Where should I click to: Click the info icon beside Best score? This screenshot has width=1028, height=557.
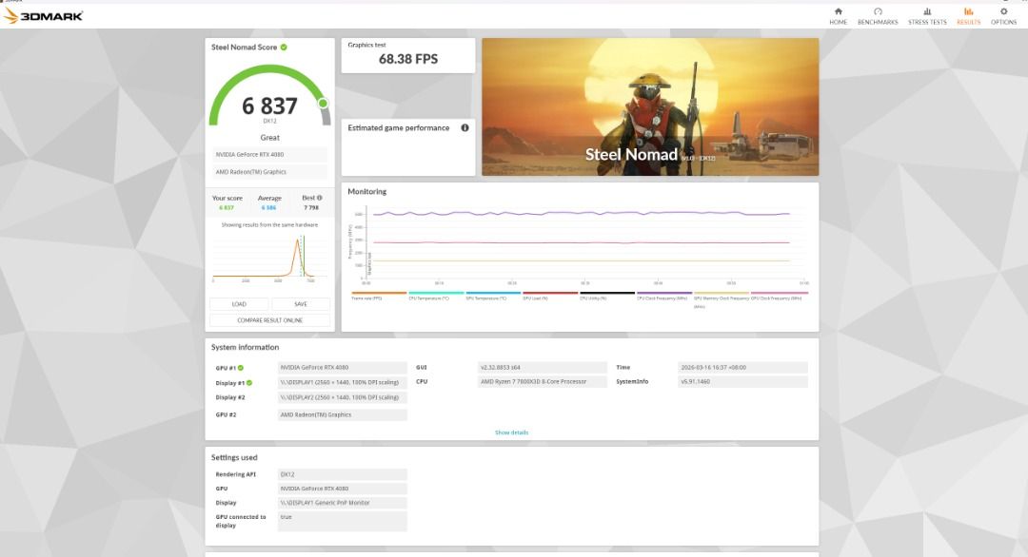[319, 198]
